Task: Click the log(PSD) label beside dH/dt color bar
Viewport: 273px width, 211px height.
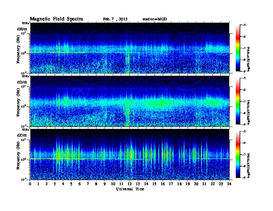Action: click(249, 59)
